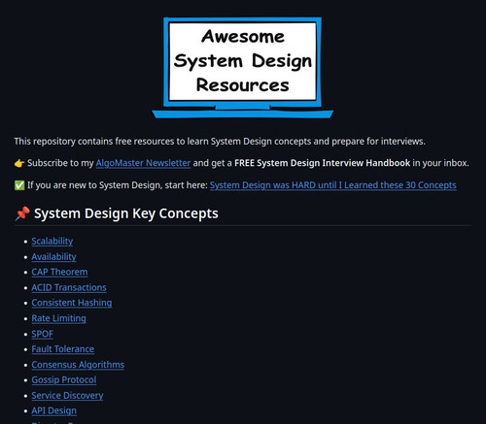486x424 pixels.
Task: Open the AlgoMaster Newsletter link
Action: 143,163
